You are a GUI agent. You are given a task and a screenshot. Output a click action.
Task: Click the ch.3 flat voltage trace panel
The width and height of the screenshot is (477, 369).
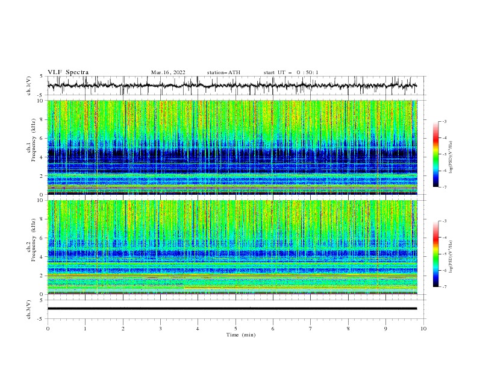[237, 309]
